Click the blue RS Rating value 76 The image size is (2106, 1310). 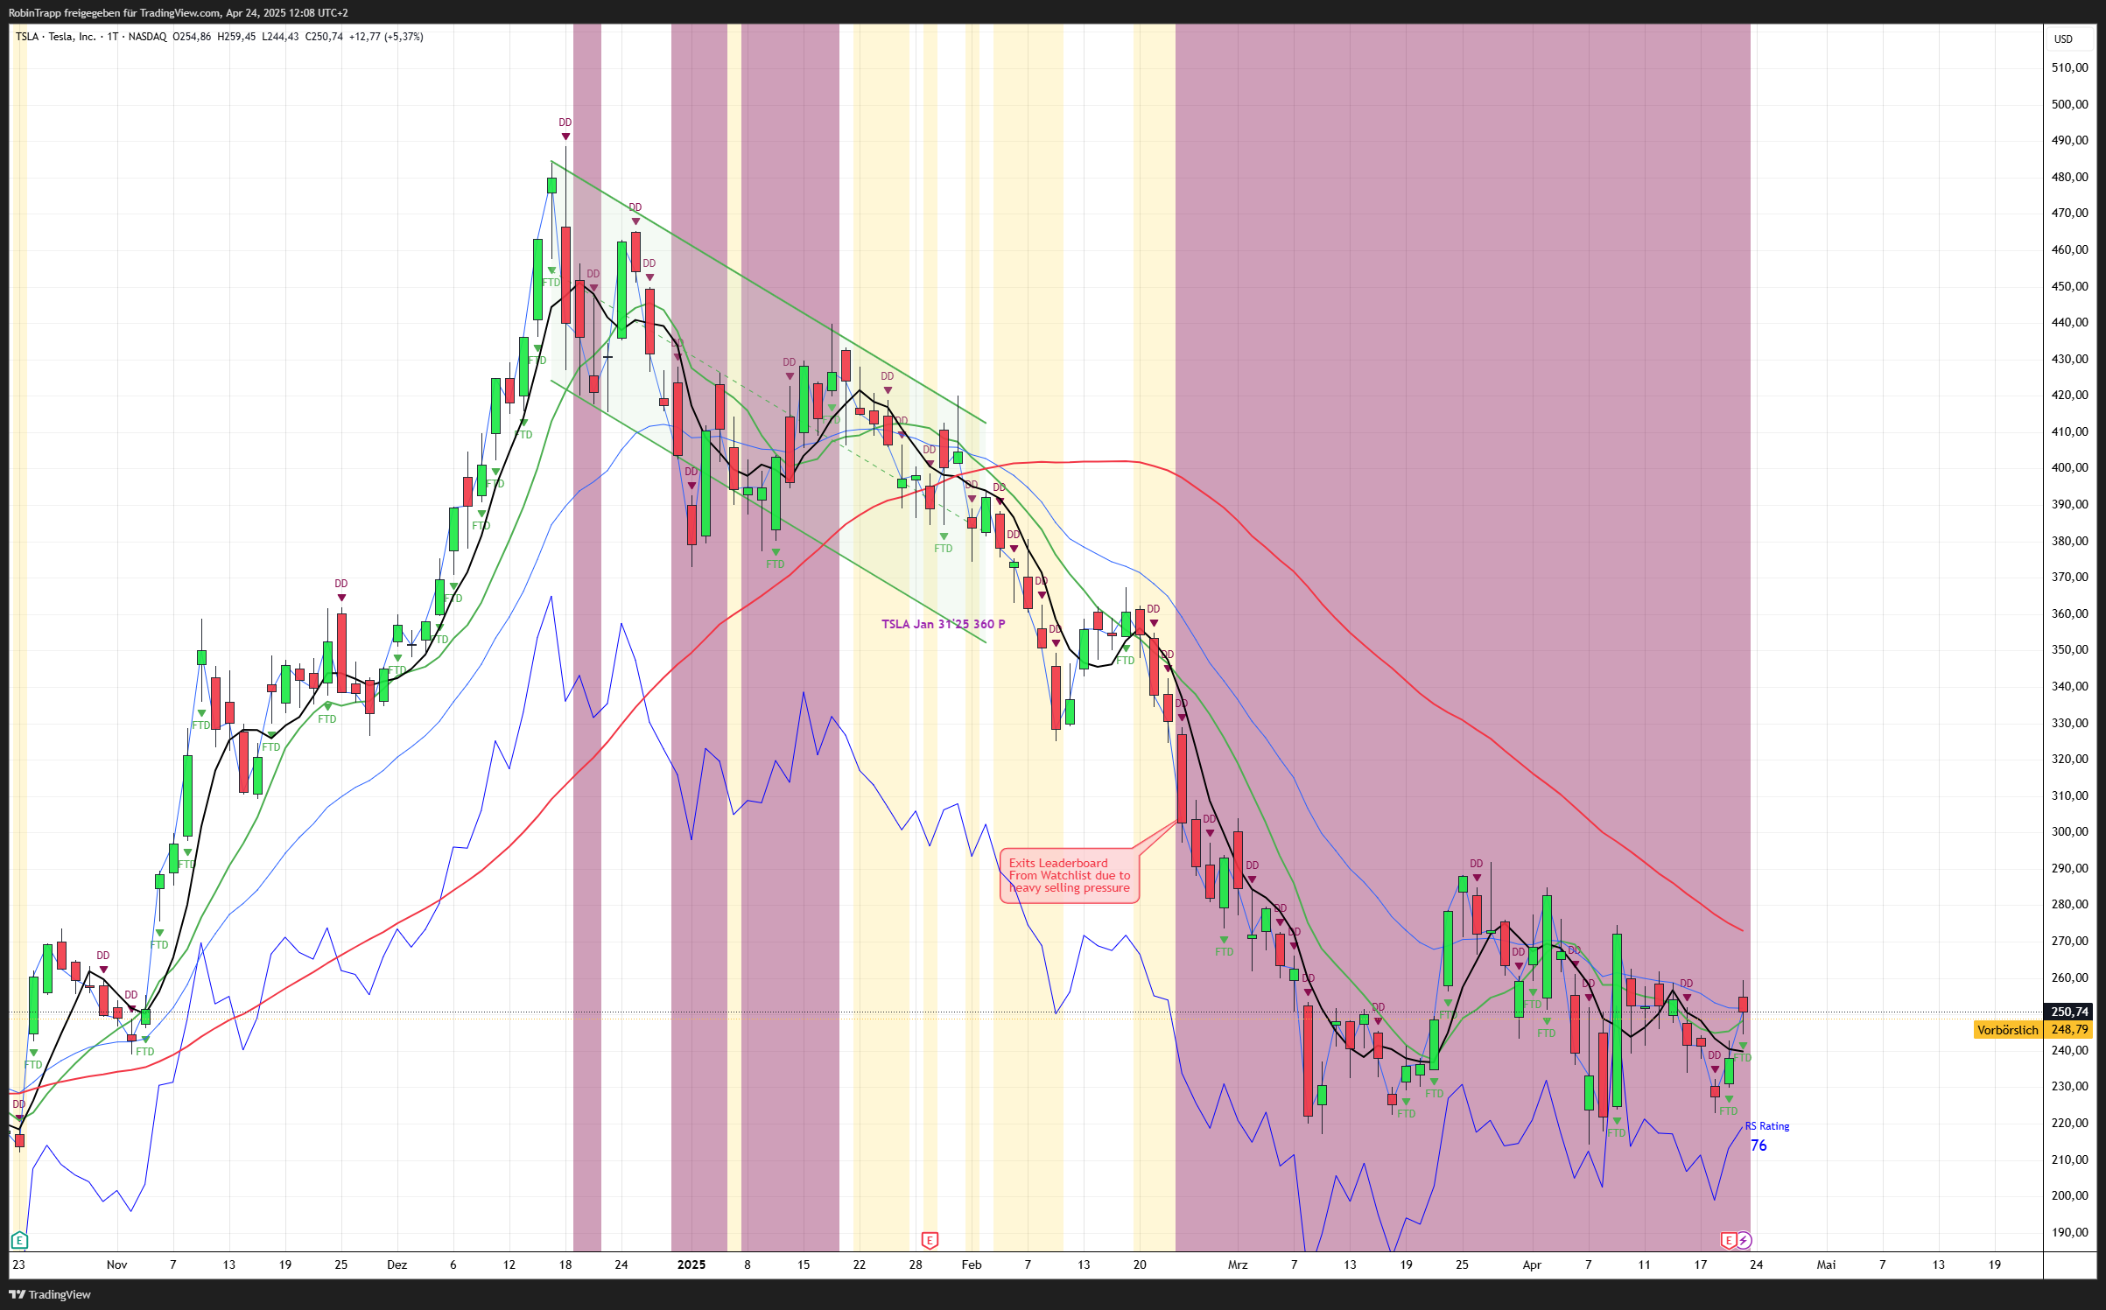coord(1759,1145)
